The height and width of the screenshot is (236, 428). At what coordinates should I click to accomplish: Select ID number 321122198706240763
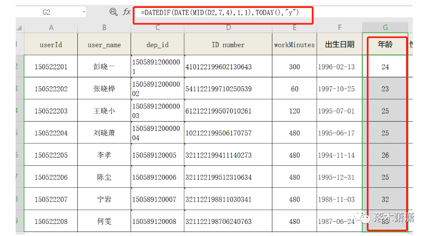(x=228, y=221)
